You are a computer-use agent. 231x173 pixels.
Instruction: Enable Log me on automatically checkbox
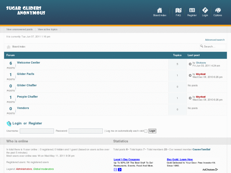pos(146,131)
